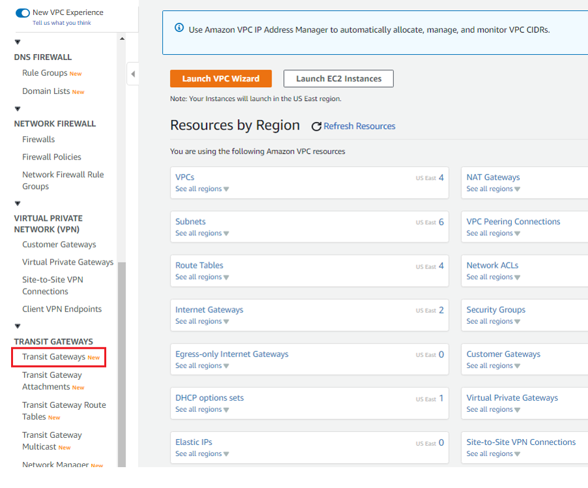588x488 pixels.
Task: Expand 'See all regions' under Security Groups
Action: pyautogui.click(x=493, y=321)
